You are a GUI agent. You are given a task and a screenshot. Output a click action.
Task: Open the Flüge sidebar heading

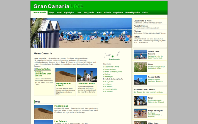coord(137,31)
